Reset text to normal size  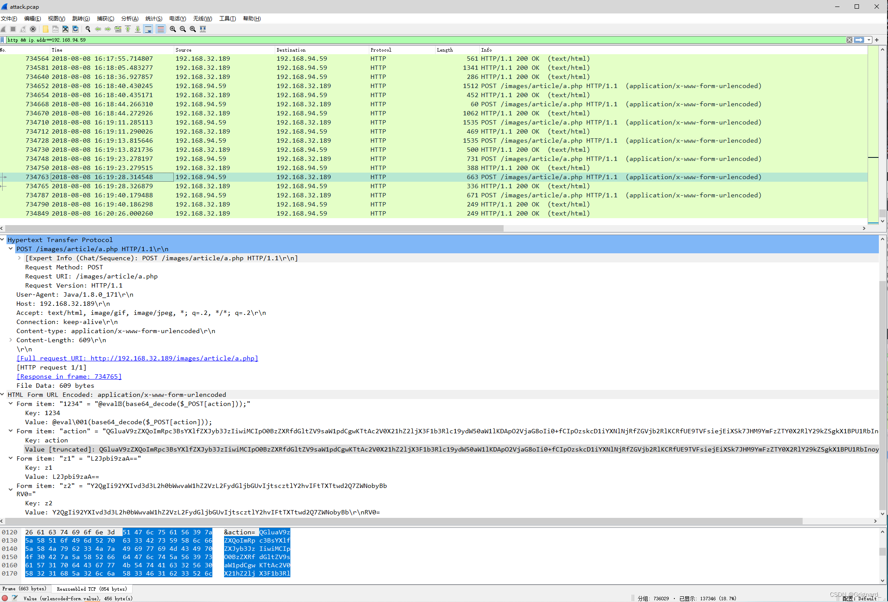point(193,29)
